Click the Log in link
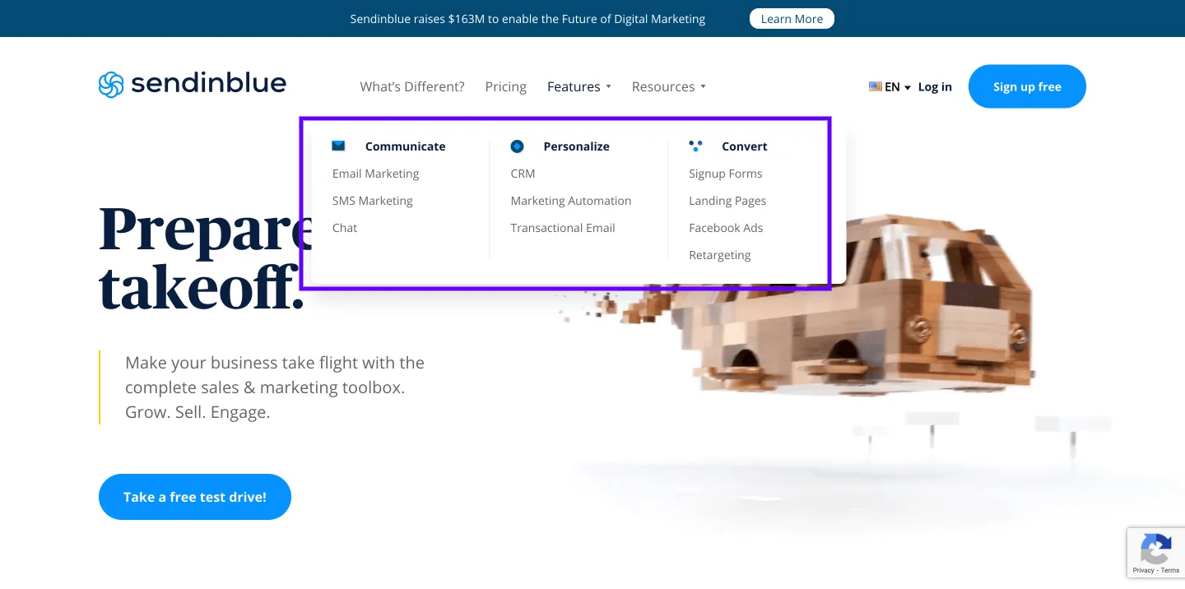Viewport: 1185px width, 589px height. click(935, 86)
